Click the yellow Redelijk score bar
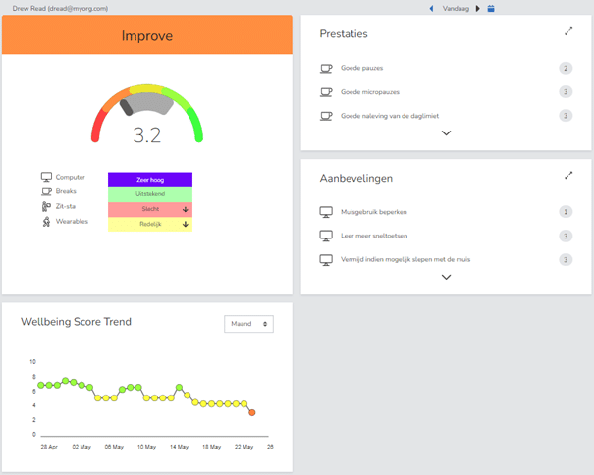The height and width of the screenshot is (475, 594). pos(150,224)
